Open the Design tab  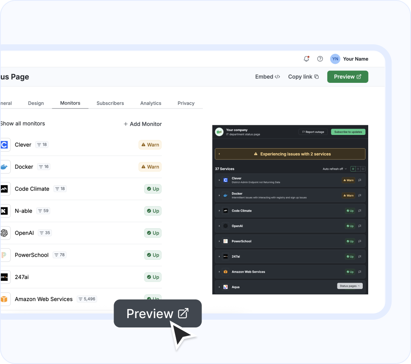(36, 103)
